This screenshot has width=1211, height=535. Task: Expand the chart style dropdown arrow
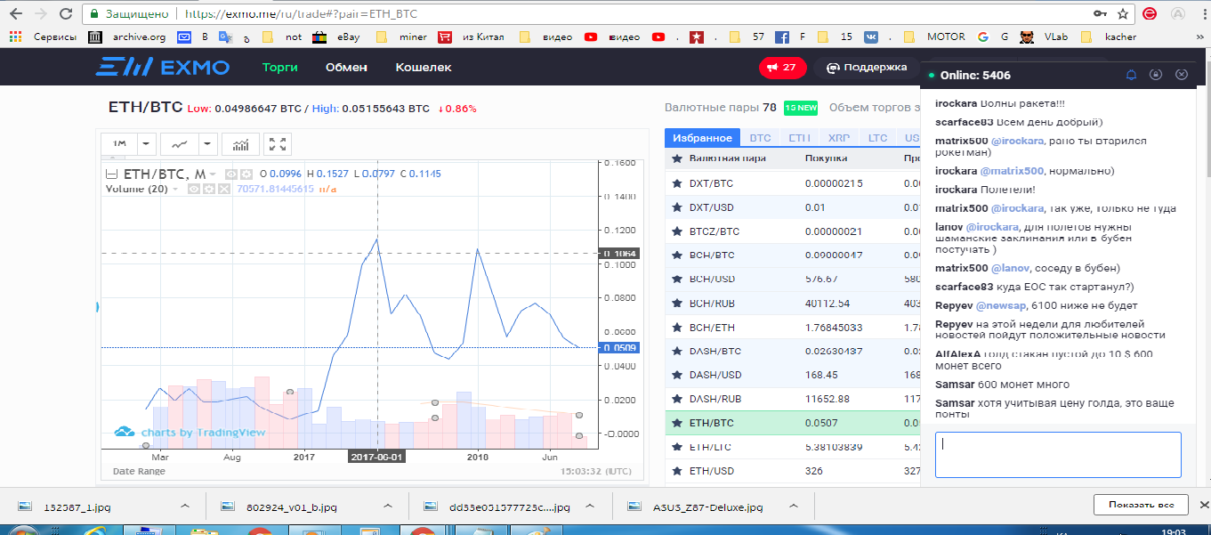[x=207, y=144]
